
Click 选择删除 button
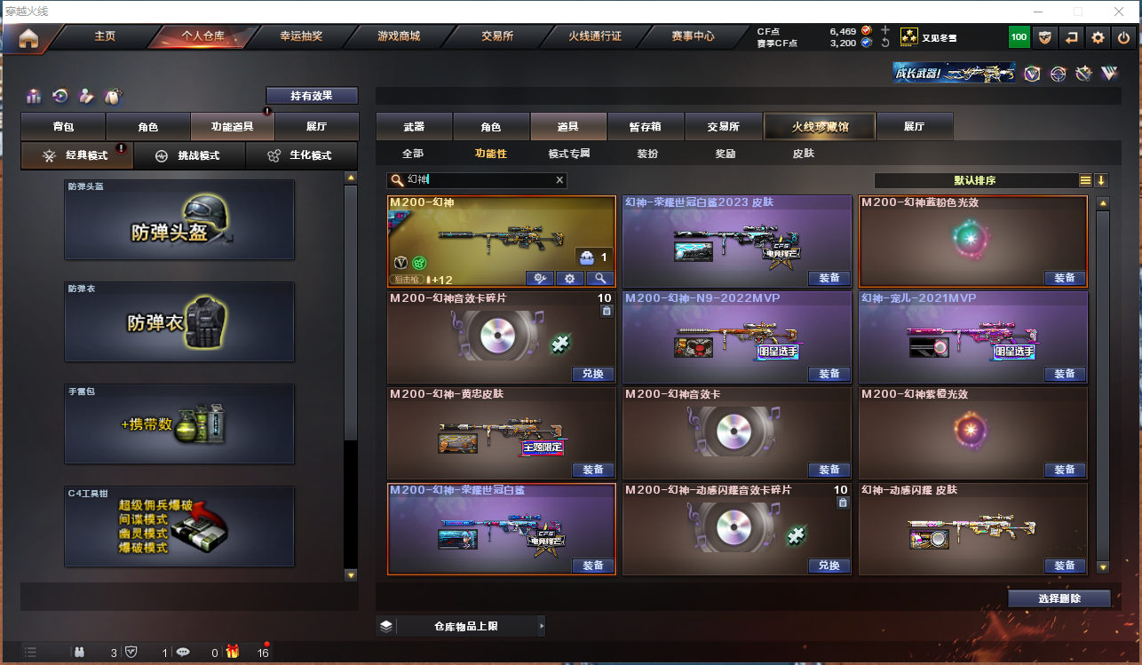point(1059,598)
